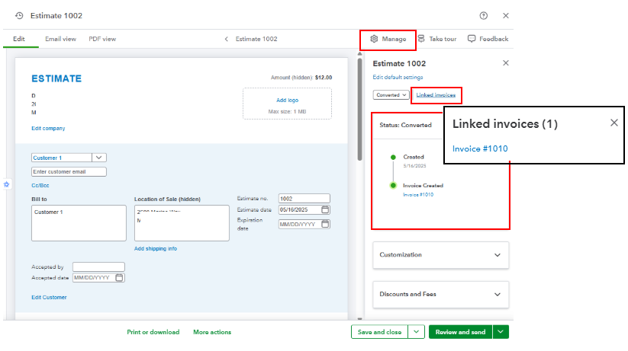Viewport: 628px width, 351px height.
Task: Switch to the PDF view tab
Action: [x=102, y=39]
